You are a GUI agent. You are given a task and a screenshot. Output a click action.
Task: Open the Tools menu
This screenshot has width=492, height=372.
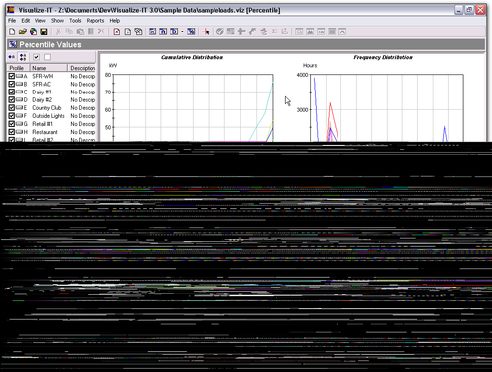(75, 21)
